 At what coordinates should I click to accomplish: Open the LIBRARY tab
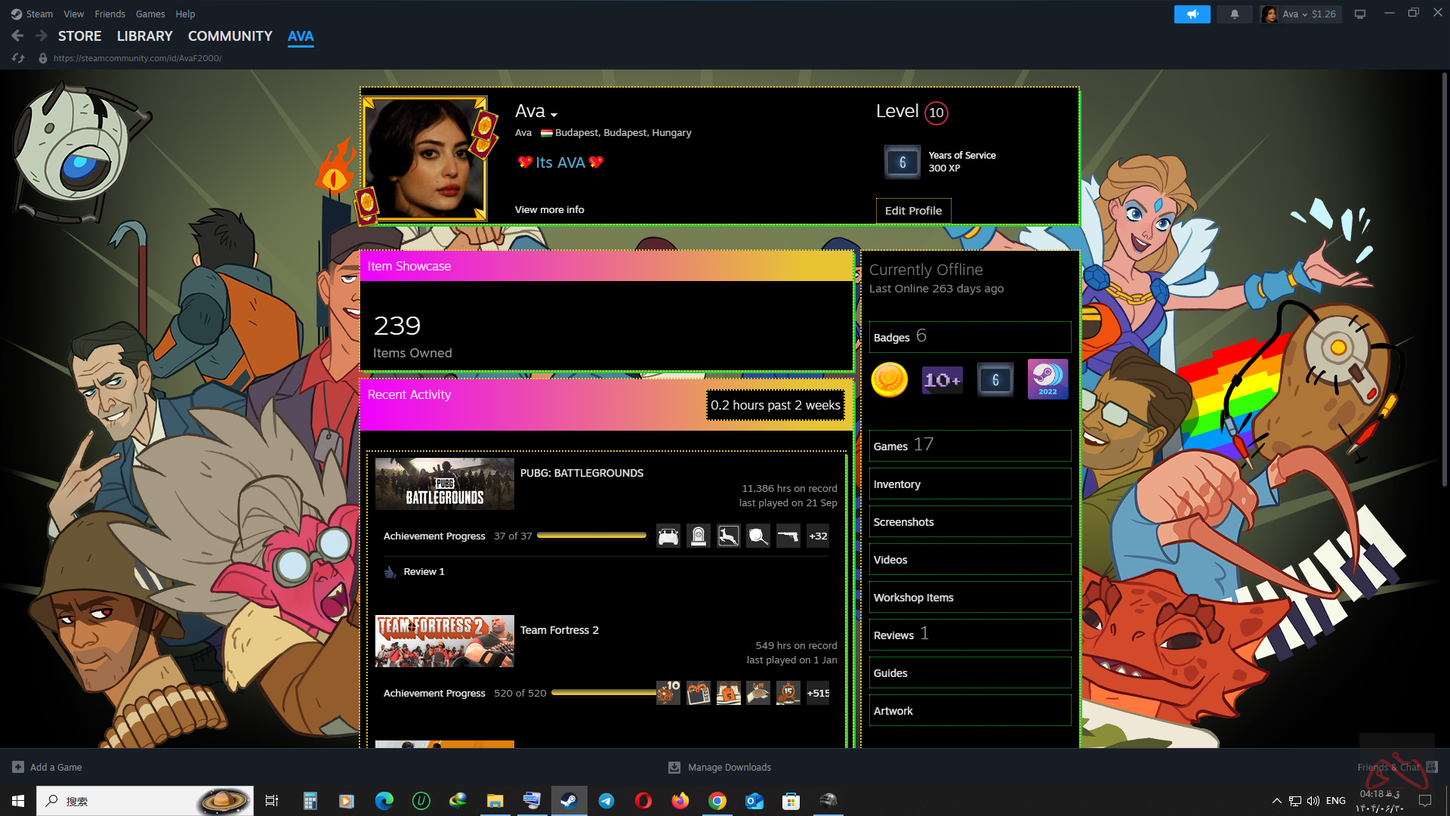144,36
